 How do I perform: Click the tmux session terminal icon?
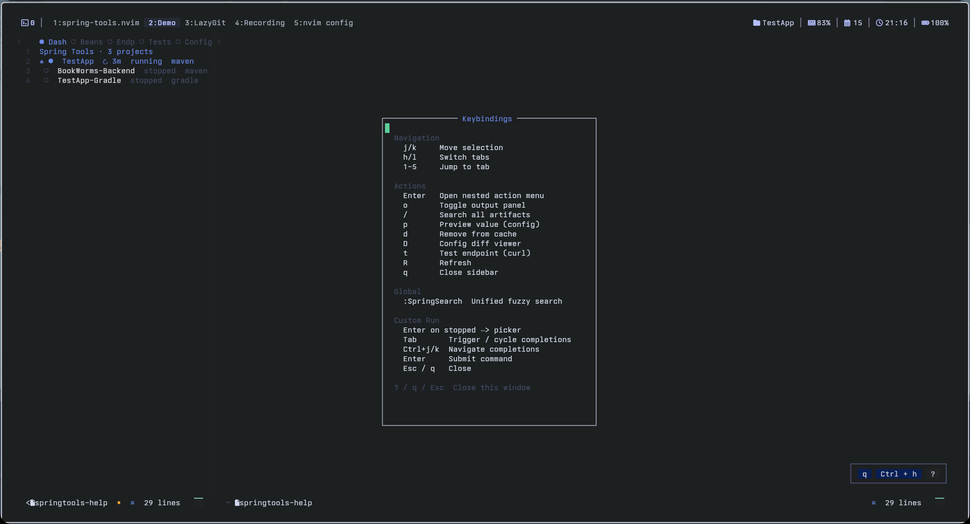(x=25, y=23)
